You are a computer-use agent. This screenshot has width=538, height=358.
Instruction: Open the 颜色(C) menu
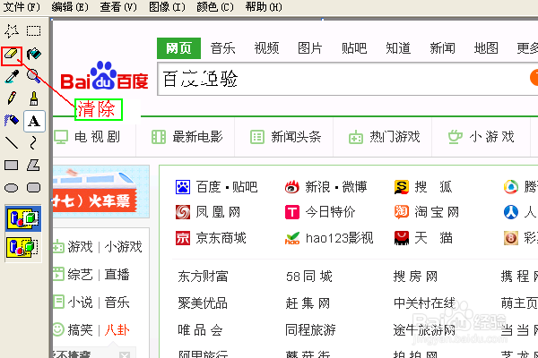tap(215, 7)
